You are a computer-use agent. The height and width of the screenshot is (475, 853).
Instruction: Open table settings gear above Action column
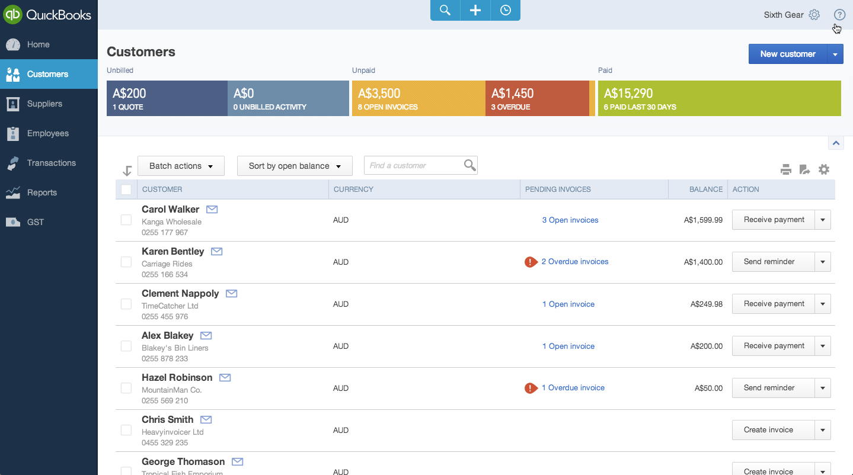pos(824,170)
